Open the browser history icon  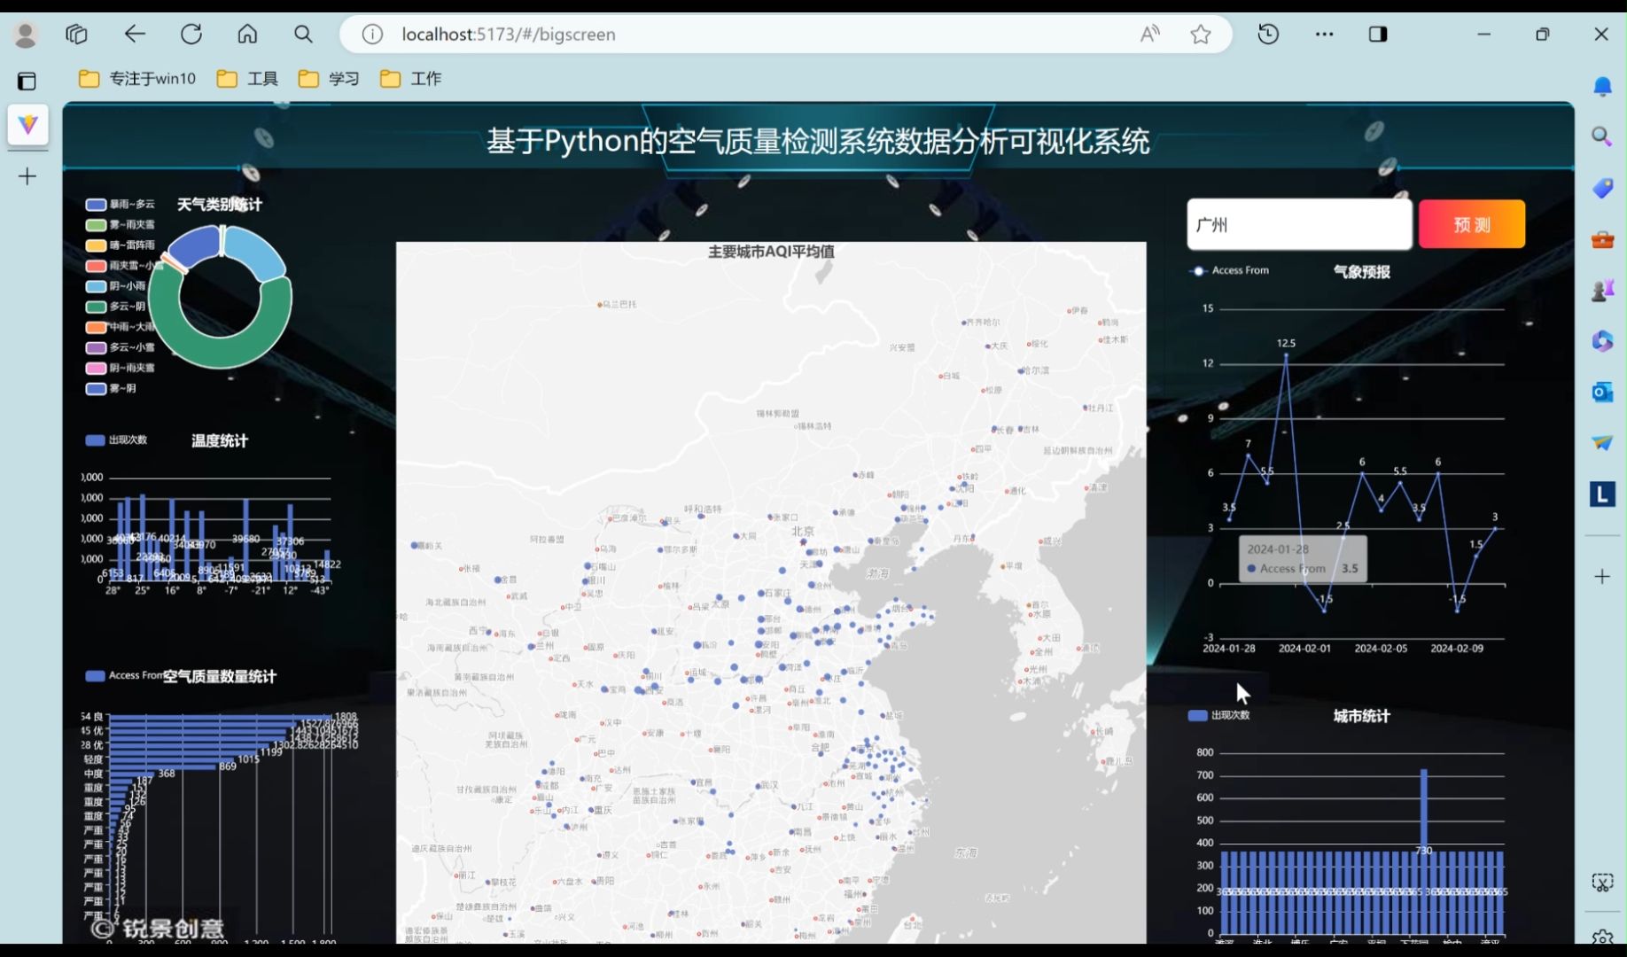coord(1268,35)
